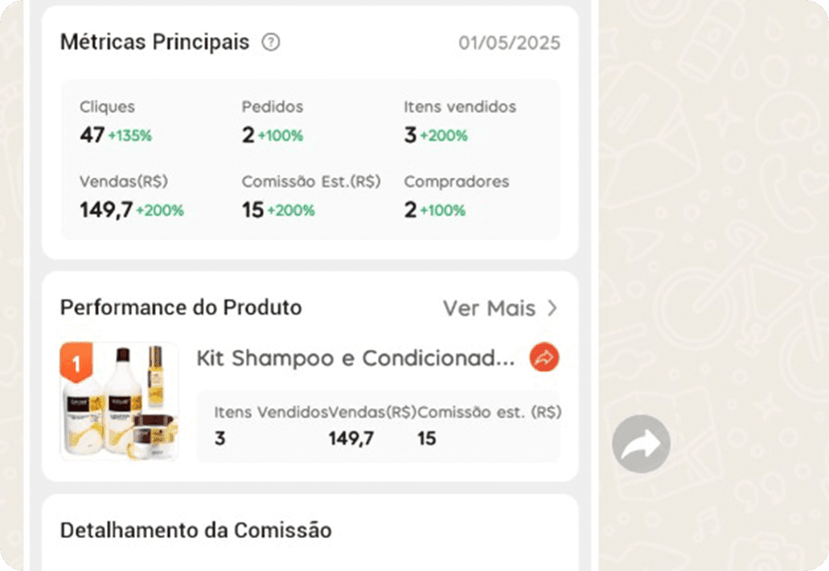The width and height of the screenshot is (829, 571).
Task: Click the product's Comissão est. value
Action: tap(427, 438)
